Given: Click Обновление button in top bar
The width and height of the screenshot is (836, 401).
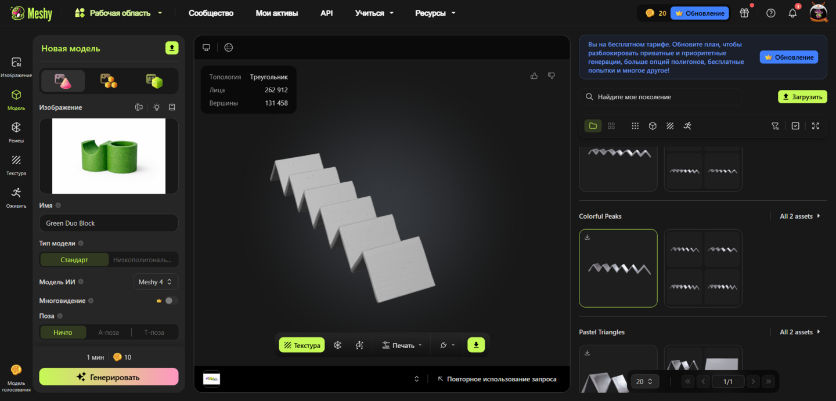Looking at the screenshot, I should (700, 13).
